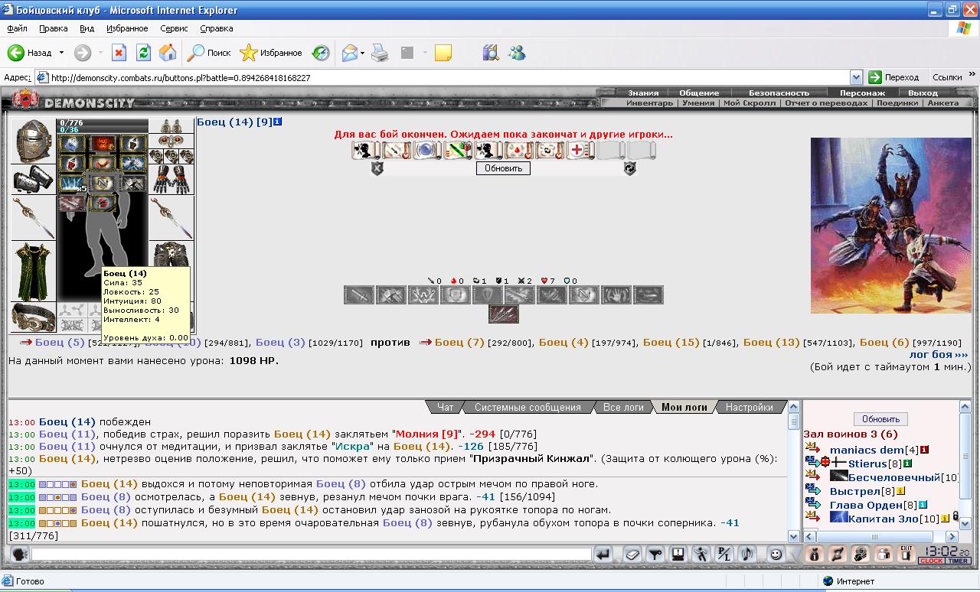
Task: Click the Переход go button
Action: point(893,77)
